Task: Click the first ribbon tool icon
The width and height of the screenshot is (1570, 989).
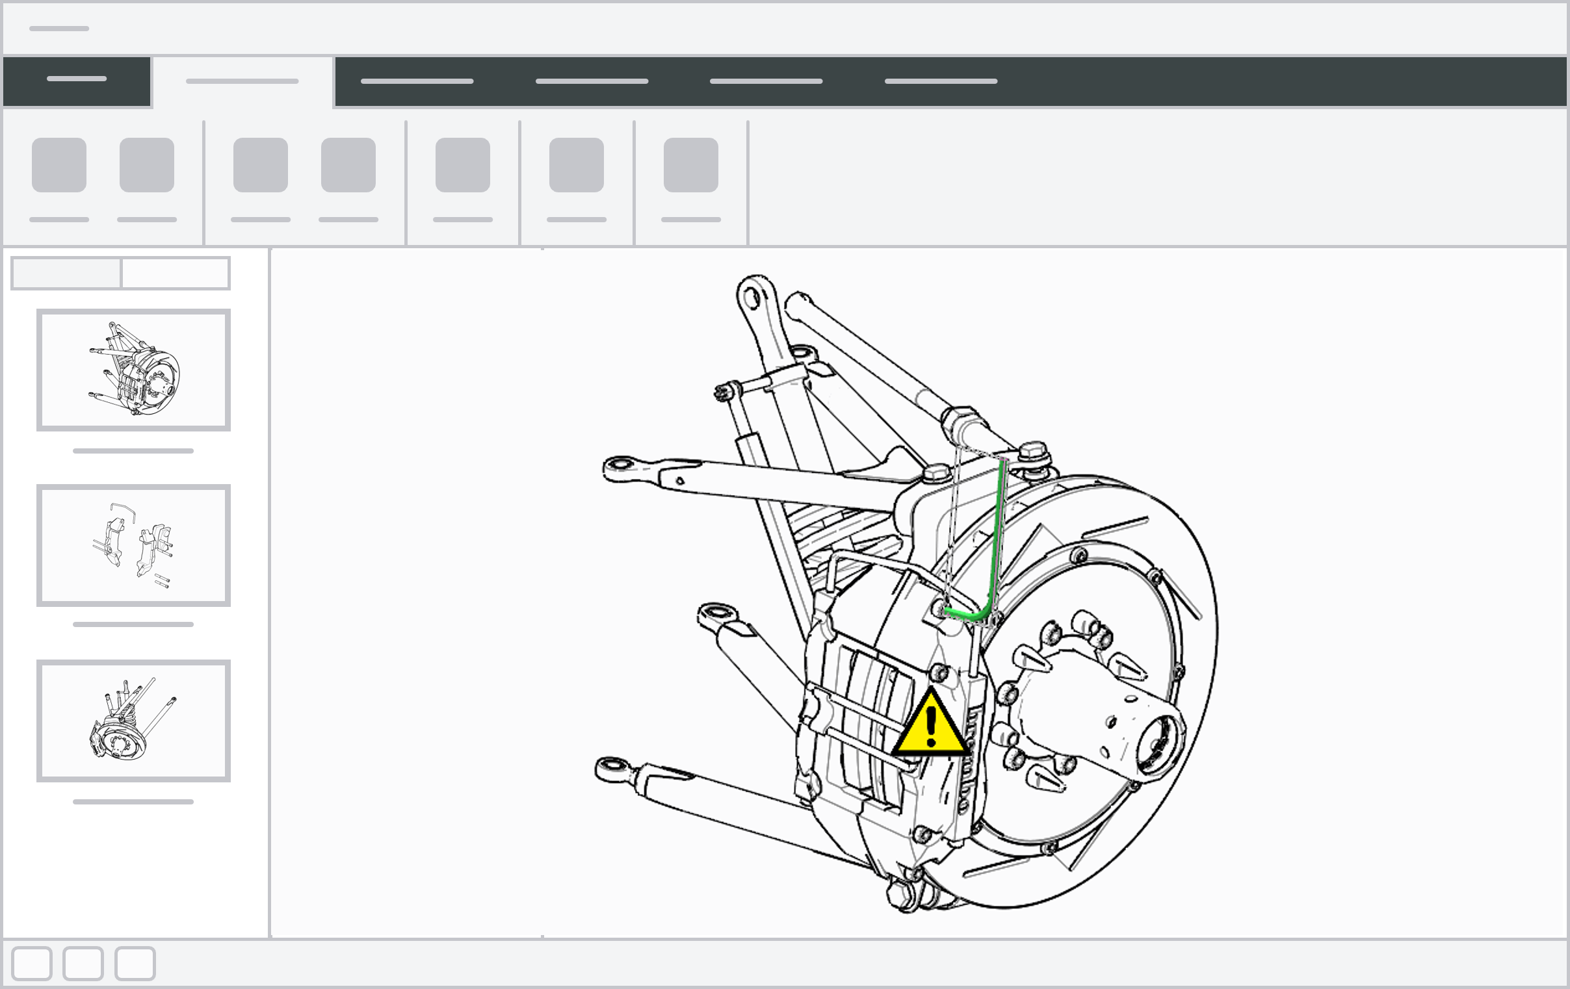Action: 59,165
